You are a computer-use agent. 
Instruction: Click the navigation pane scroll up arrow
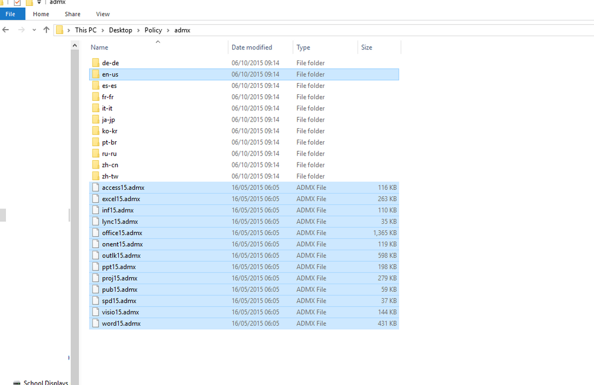click(75, 46)
